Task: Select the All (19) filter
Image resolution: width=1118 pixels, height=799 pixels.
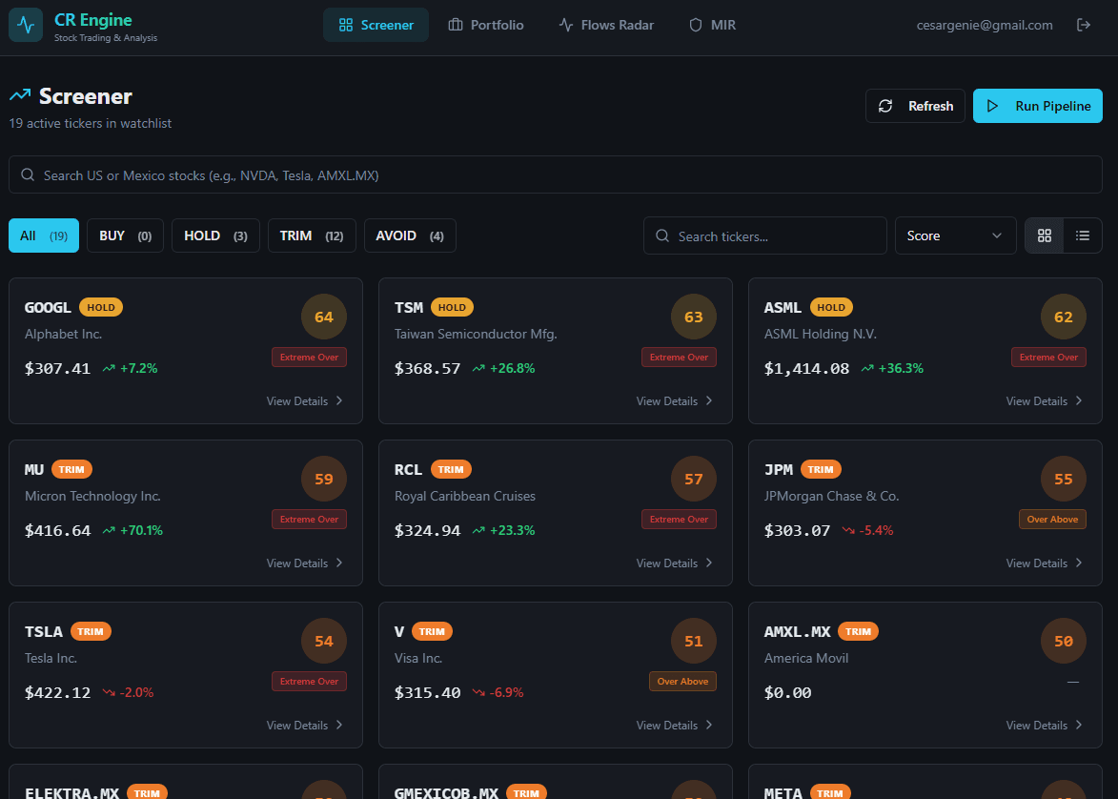Action: [x=44, y=236]
